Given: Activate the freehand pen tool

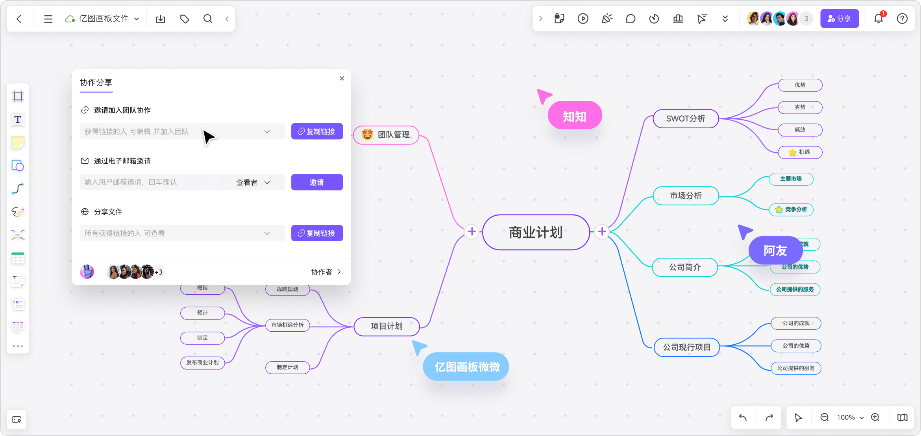Looking at the screenshot, I should 18,212.
